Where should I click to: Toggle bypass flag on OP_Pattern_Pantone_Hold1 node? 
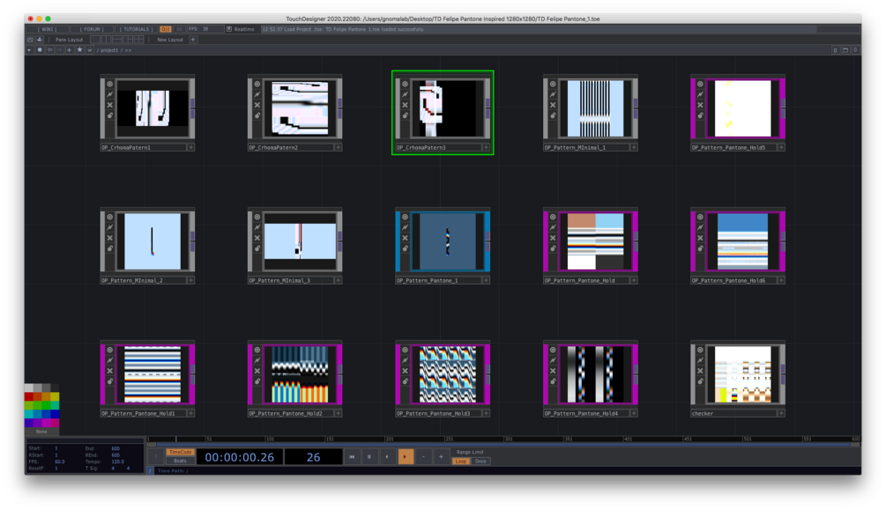click(x=109, y=371)
